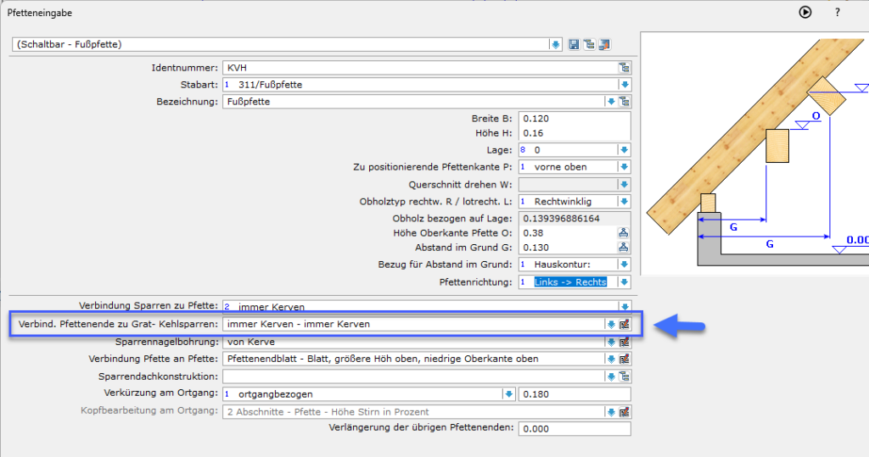The height and width of the screenshot is (457, 869).
Task: Click the Breite B input field
Action: click(575, 119)
